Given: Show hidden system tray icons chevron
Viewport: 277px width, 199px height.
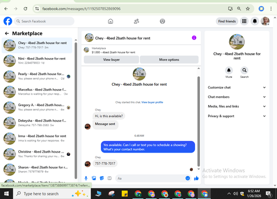Looking at the screenshot, I should point(229,193).
